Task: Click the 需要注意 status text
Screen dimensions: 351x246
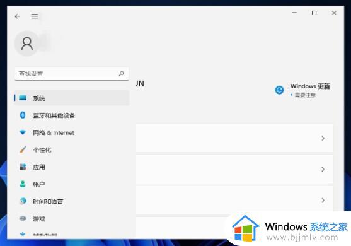Action: [x=305, y=95]
